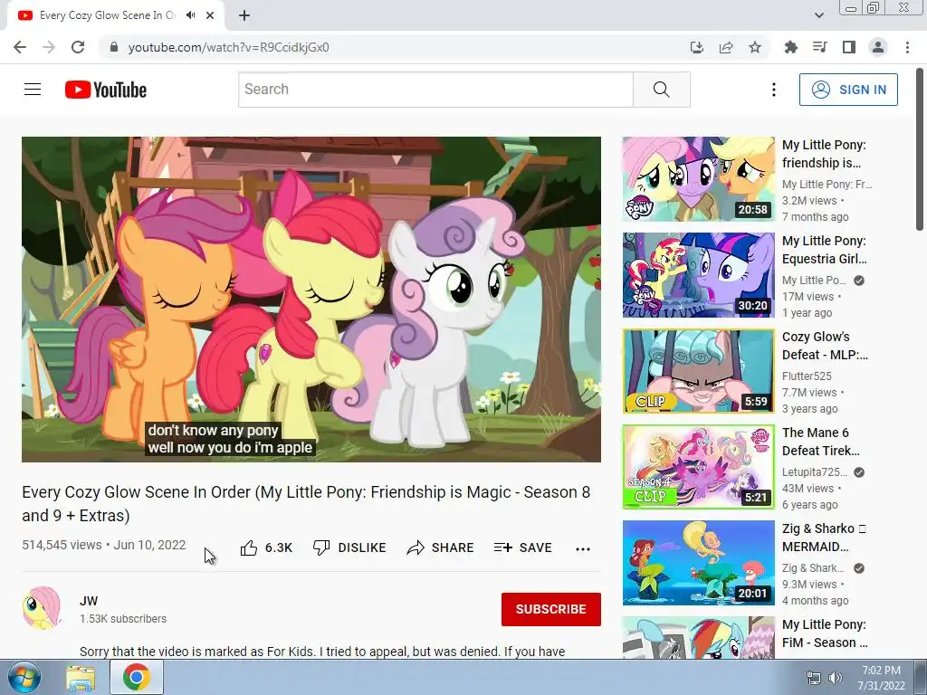Click the padlock site info icon

114,47
